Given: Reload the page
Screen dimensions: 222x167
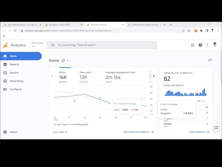Looking at the screenshot, I should click(15, 31).
